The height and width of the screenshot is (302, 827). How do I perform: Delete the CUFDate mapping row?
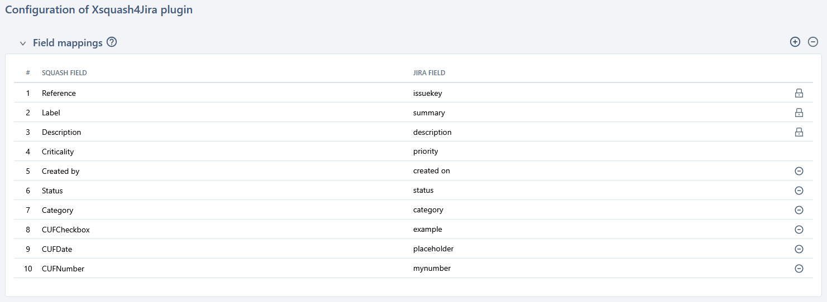click(x=799, y=249)
